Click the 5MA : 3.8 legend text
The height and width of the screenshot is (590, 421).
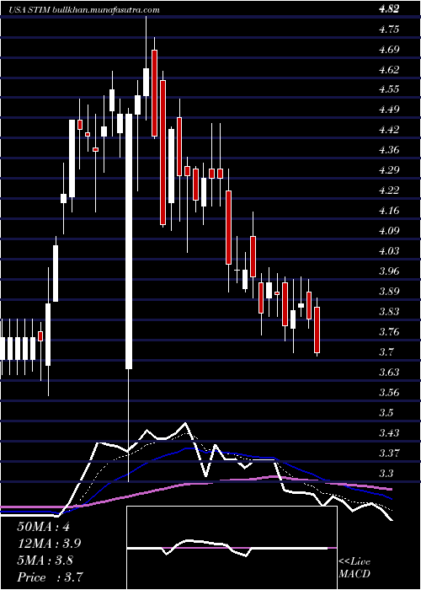pyautogui.click(x=45, y=560)
